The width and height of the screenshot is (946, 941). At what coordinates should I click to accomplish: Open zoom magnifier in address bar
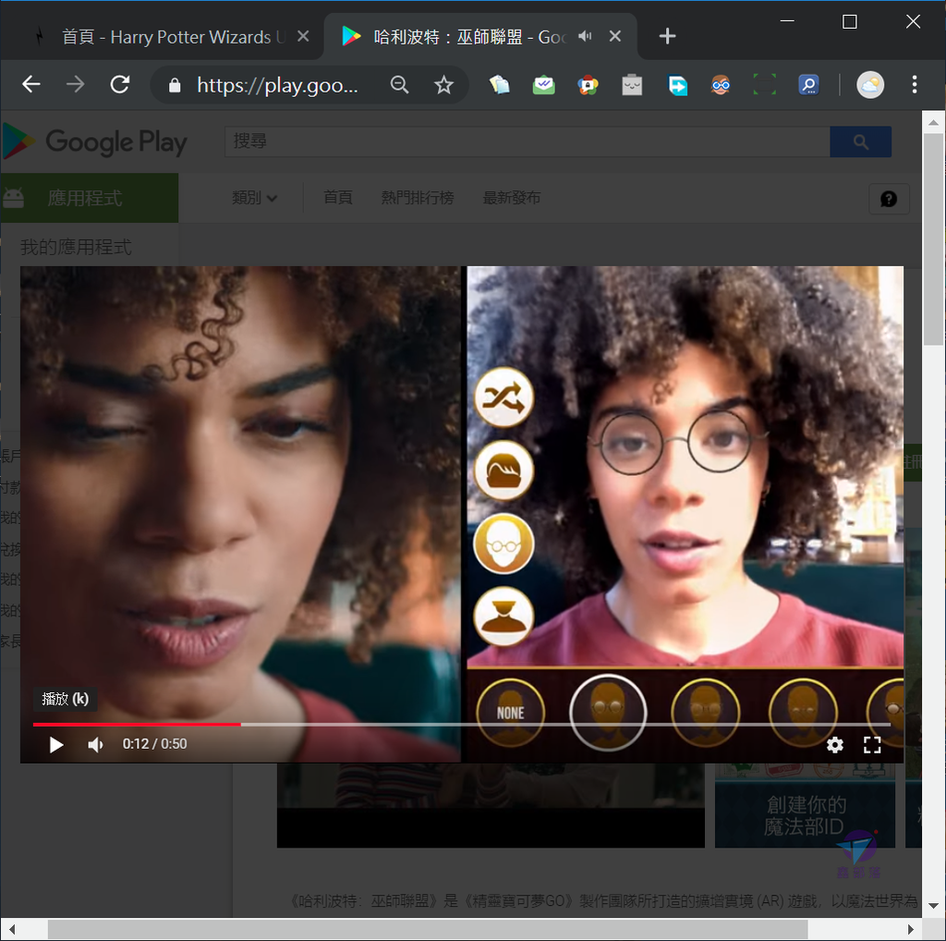tap(399, 84)
